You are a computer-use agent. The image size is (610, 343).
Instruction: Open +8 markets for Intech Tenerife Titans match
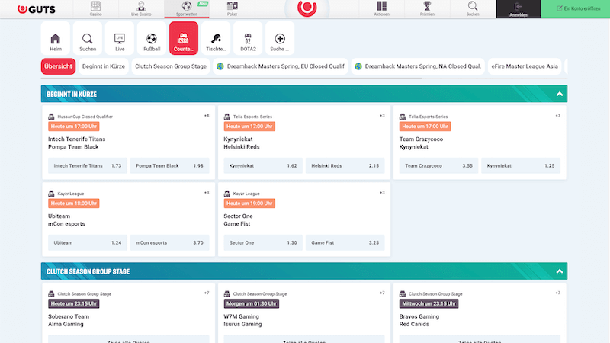[207, 116]
